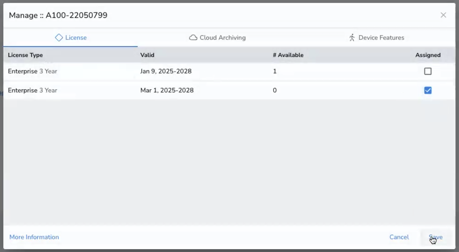Click the # Available column header
The image size is (459, 252).
pyautogui.click(x=288, y=55)
